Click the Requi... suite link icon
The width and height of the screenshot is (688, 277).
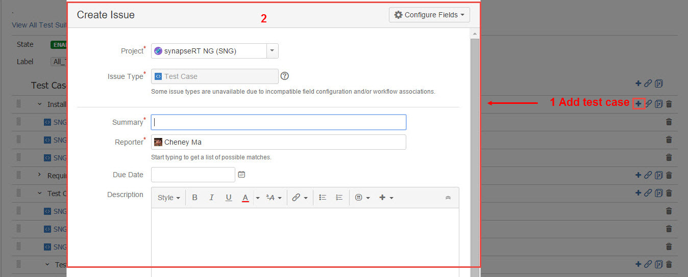point(648,175)
